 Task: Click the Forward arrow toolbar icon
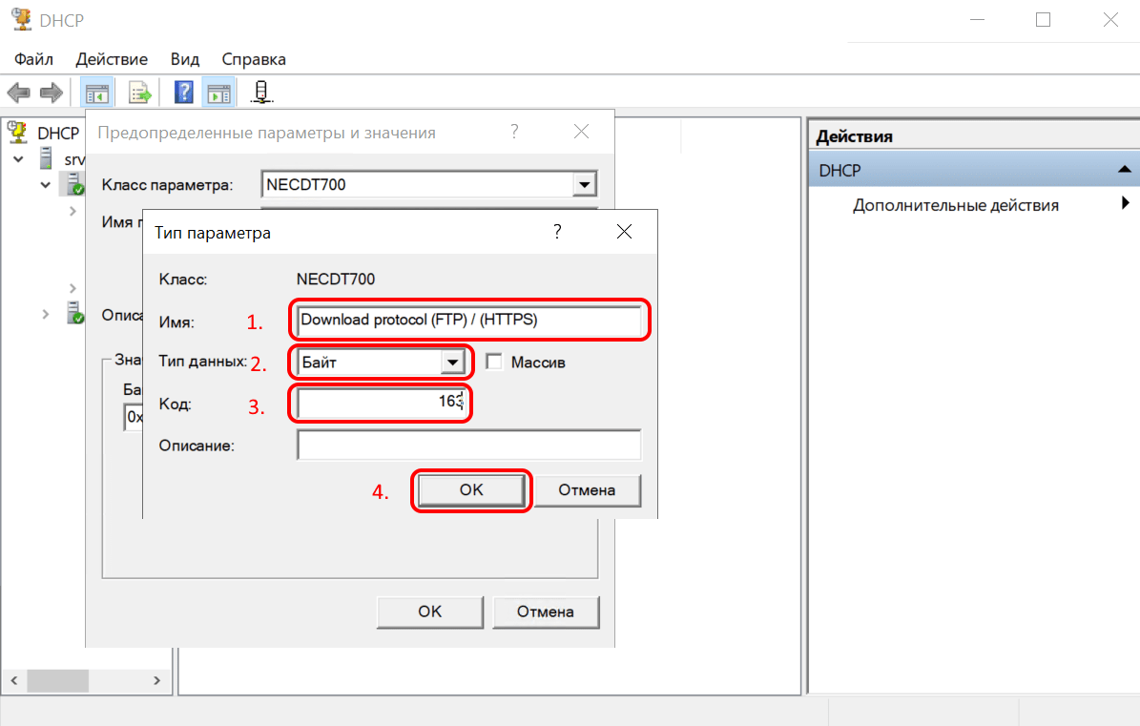pyautogui.click(x=52, y=93)
